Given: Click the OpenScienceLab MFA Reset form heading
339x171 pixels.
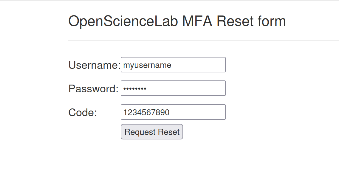Looking at the screenshot, I should tap(177, 21).
